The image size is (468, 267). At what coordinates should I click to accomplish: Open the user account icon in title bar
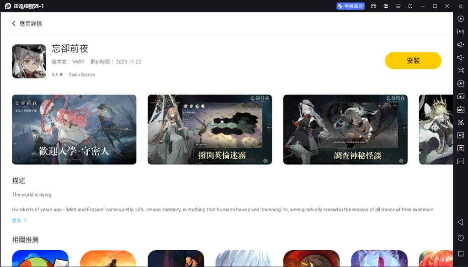(386, 6)
